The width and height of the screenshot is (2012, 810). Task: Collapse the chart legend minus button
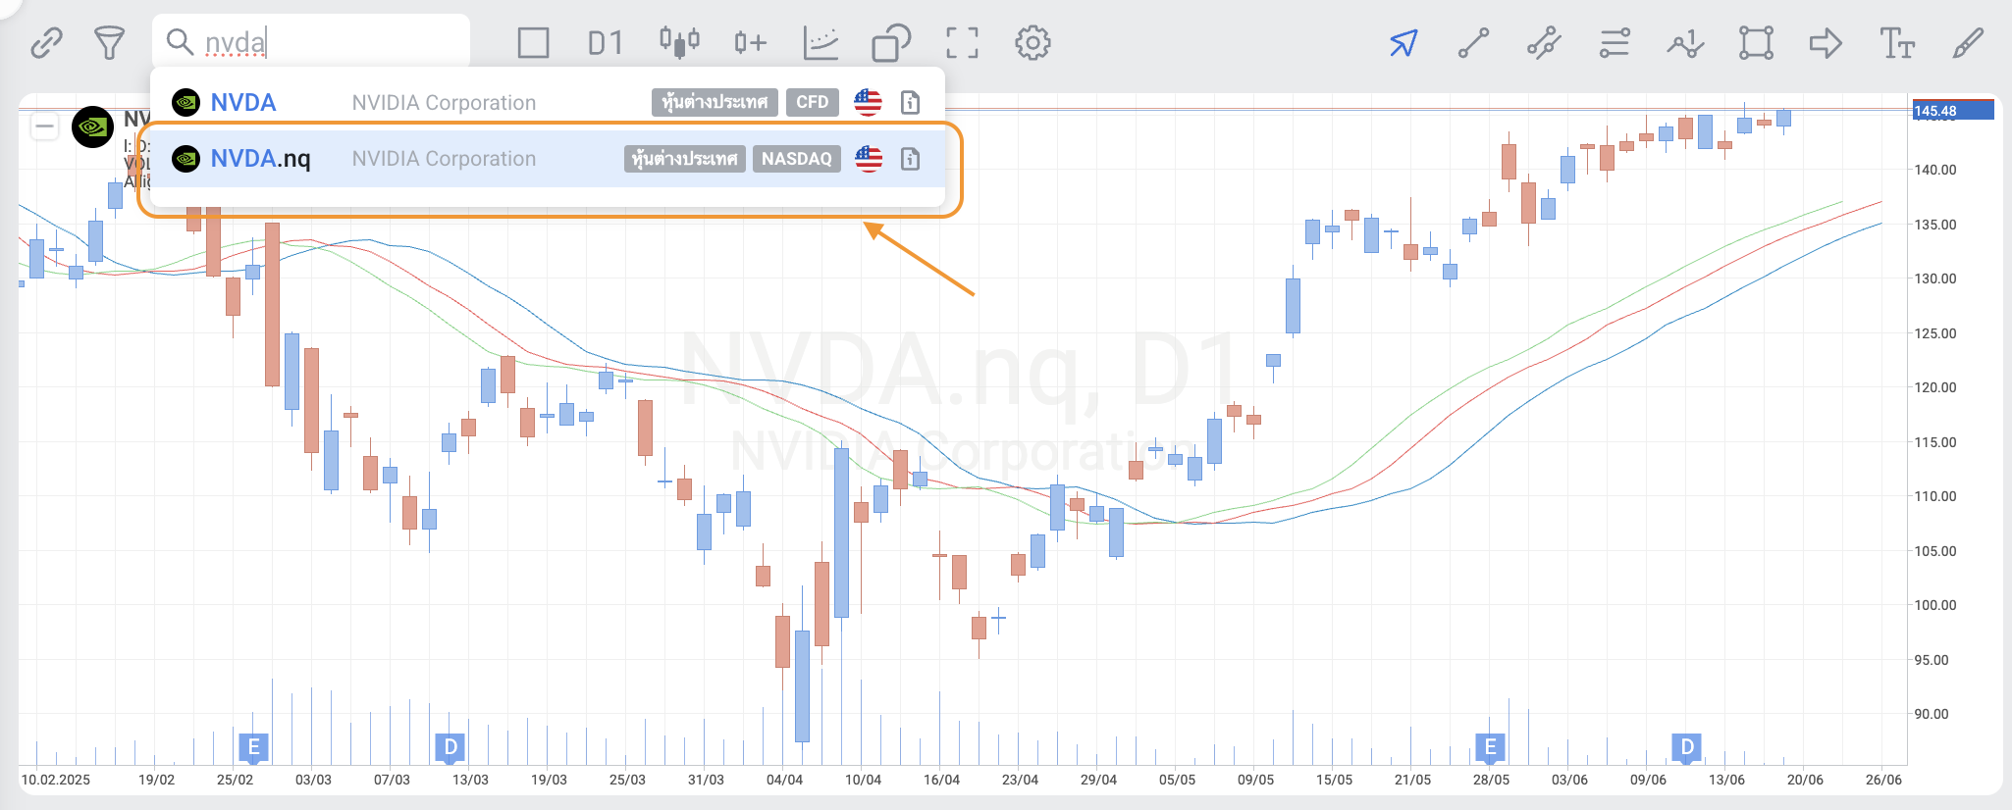[44, 127]
